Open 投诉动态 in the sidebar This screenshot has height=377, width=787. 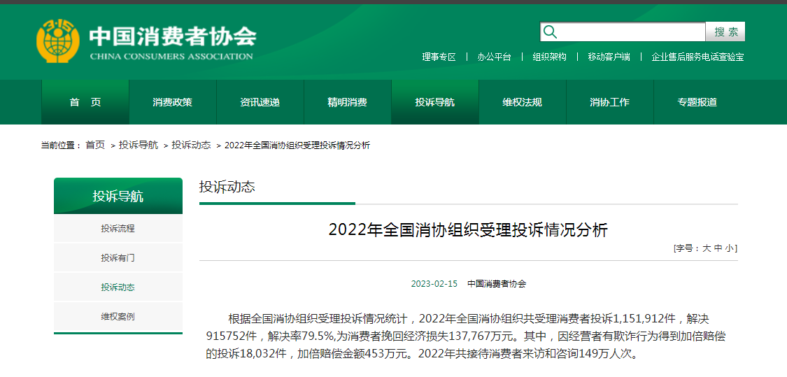tap(118, 287)
